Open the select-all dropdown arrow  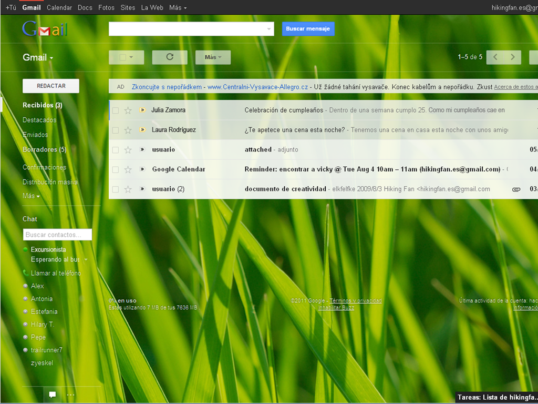tap(131, 57)
